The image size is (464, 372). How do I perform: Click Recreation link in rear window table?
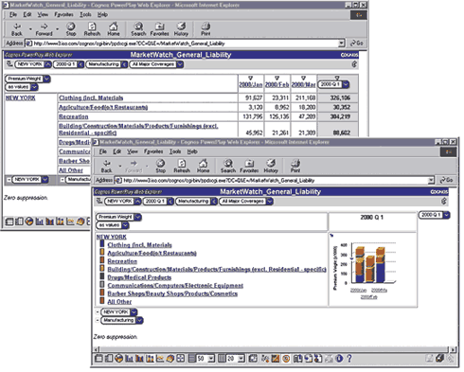tap(74, 116)
